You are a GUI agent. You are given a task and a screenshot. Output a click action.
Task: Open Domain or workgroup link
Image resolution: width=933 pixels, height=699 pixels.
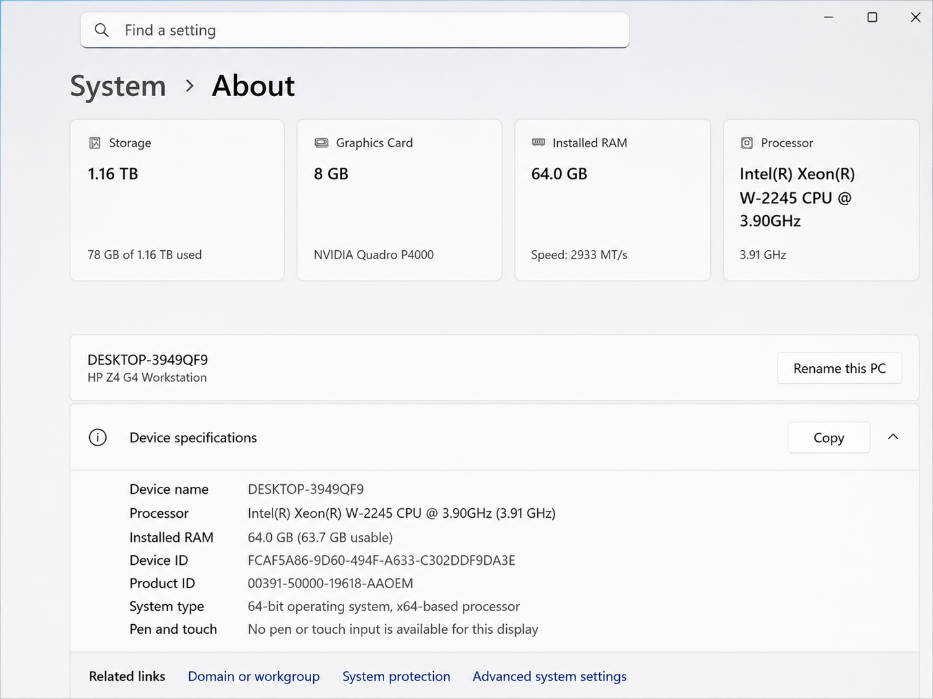click(x=254, y=676)
